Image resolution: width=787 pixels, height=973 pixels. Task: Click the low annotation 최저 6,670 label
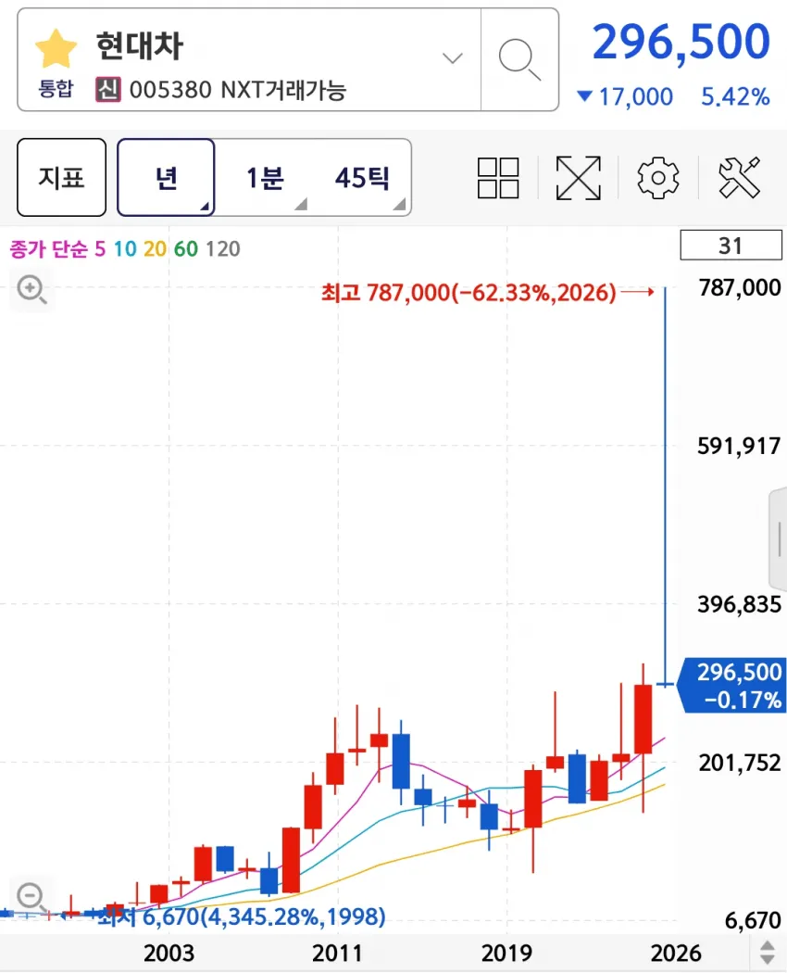(x=242, y=916)
